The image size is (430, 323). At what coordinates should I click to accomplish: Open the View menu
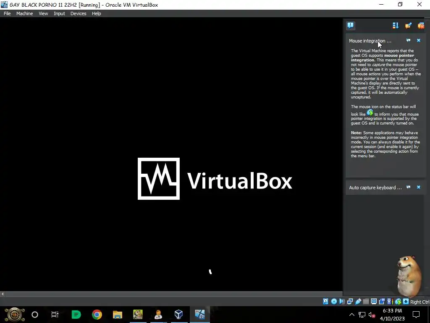click(x=43, y=13)
